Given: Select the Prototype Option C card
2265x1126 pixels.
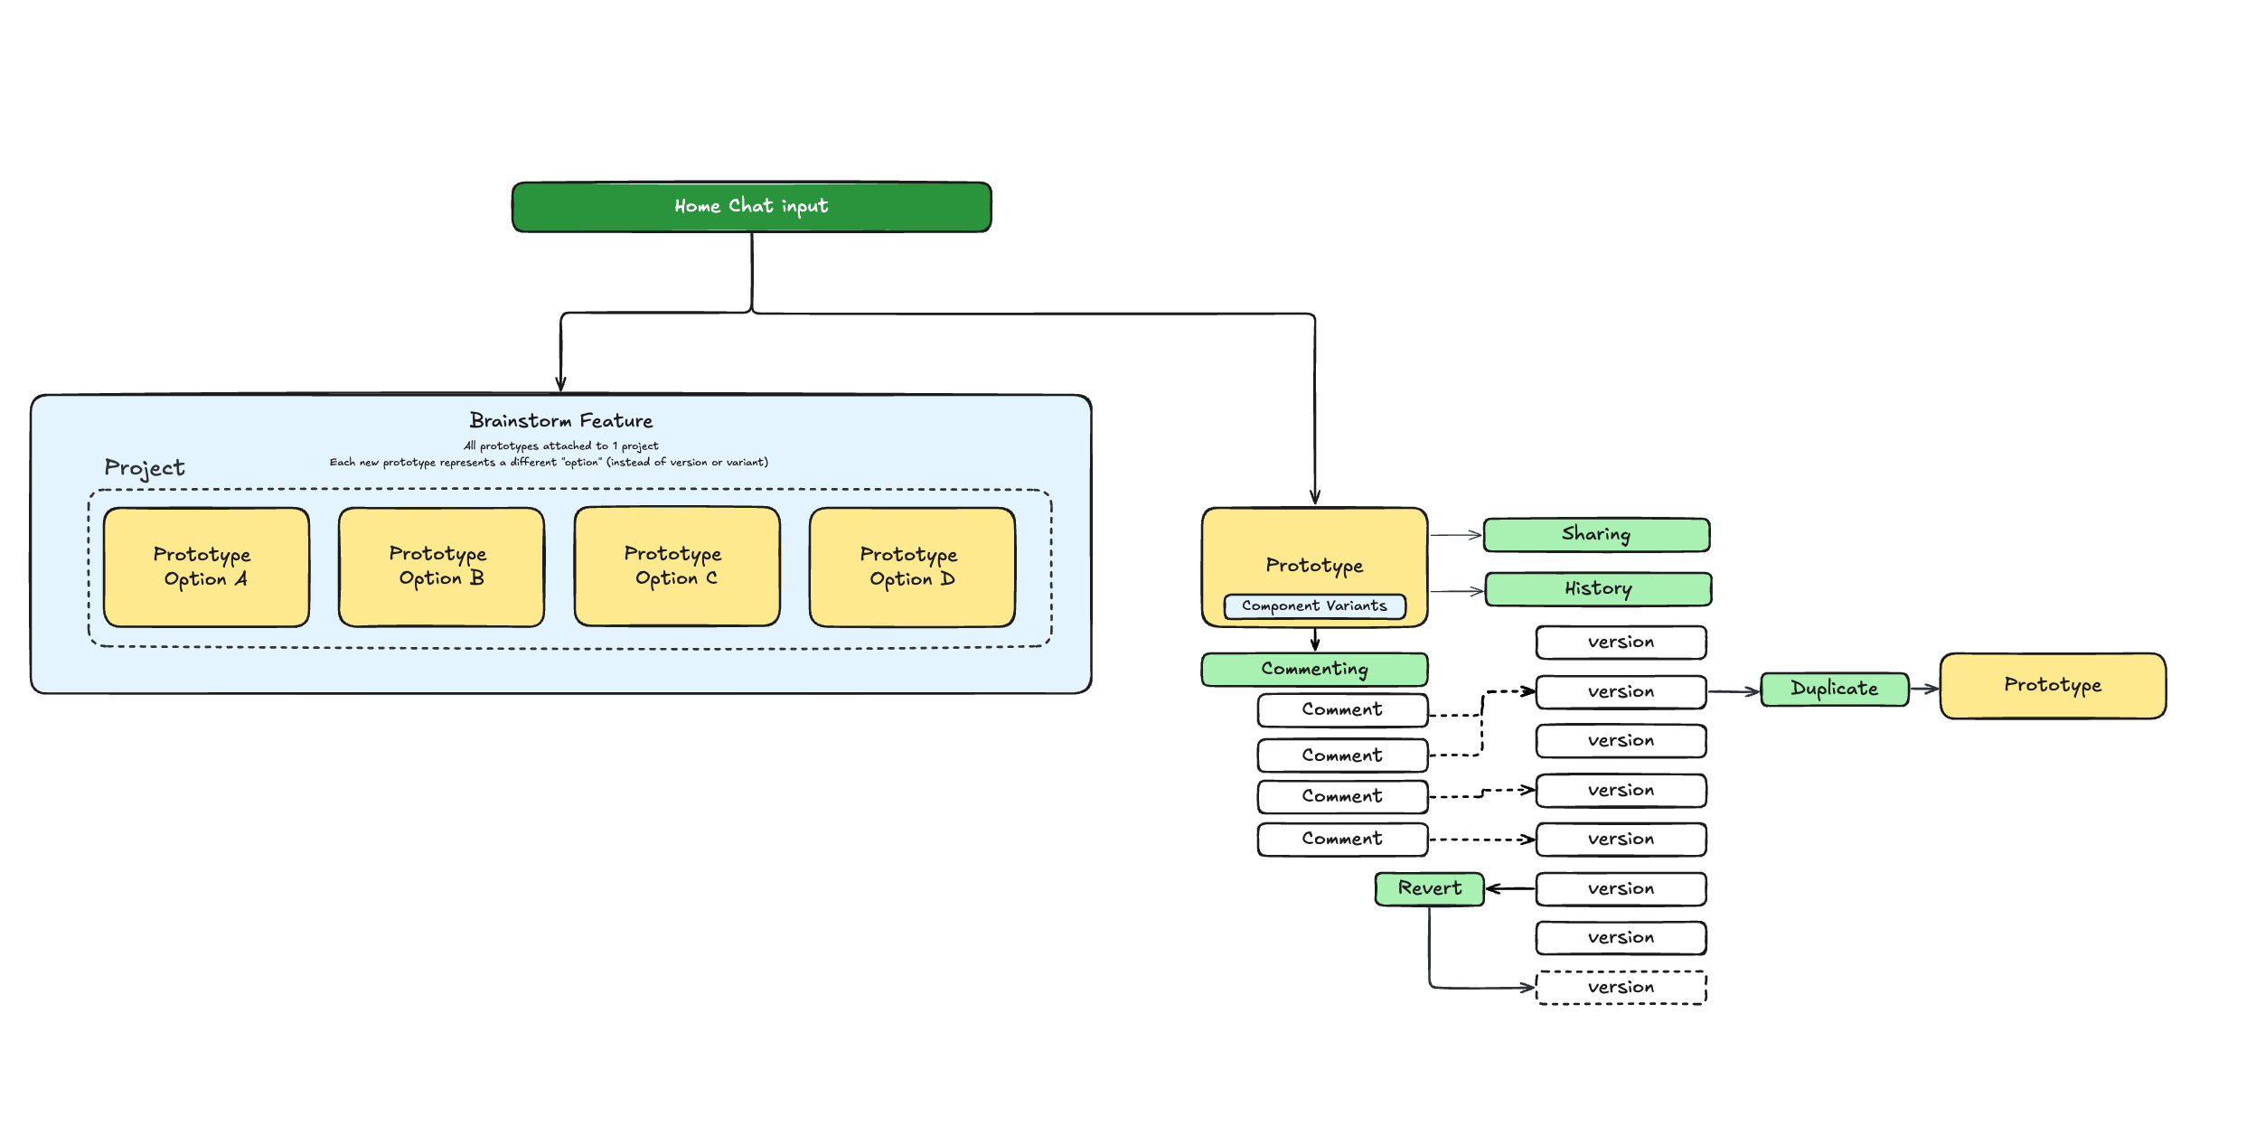Looking at the screenshot, I should point(677,566).
